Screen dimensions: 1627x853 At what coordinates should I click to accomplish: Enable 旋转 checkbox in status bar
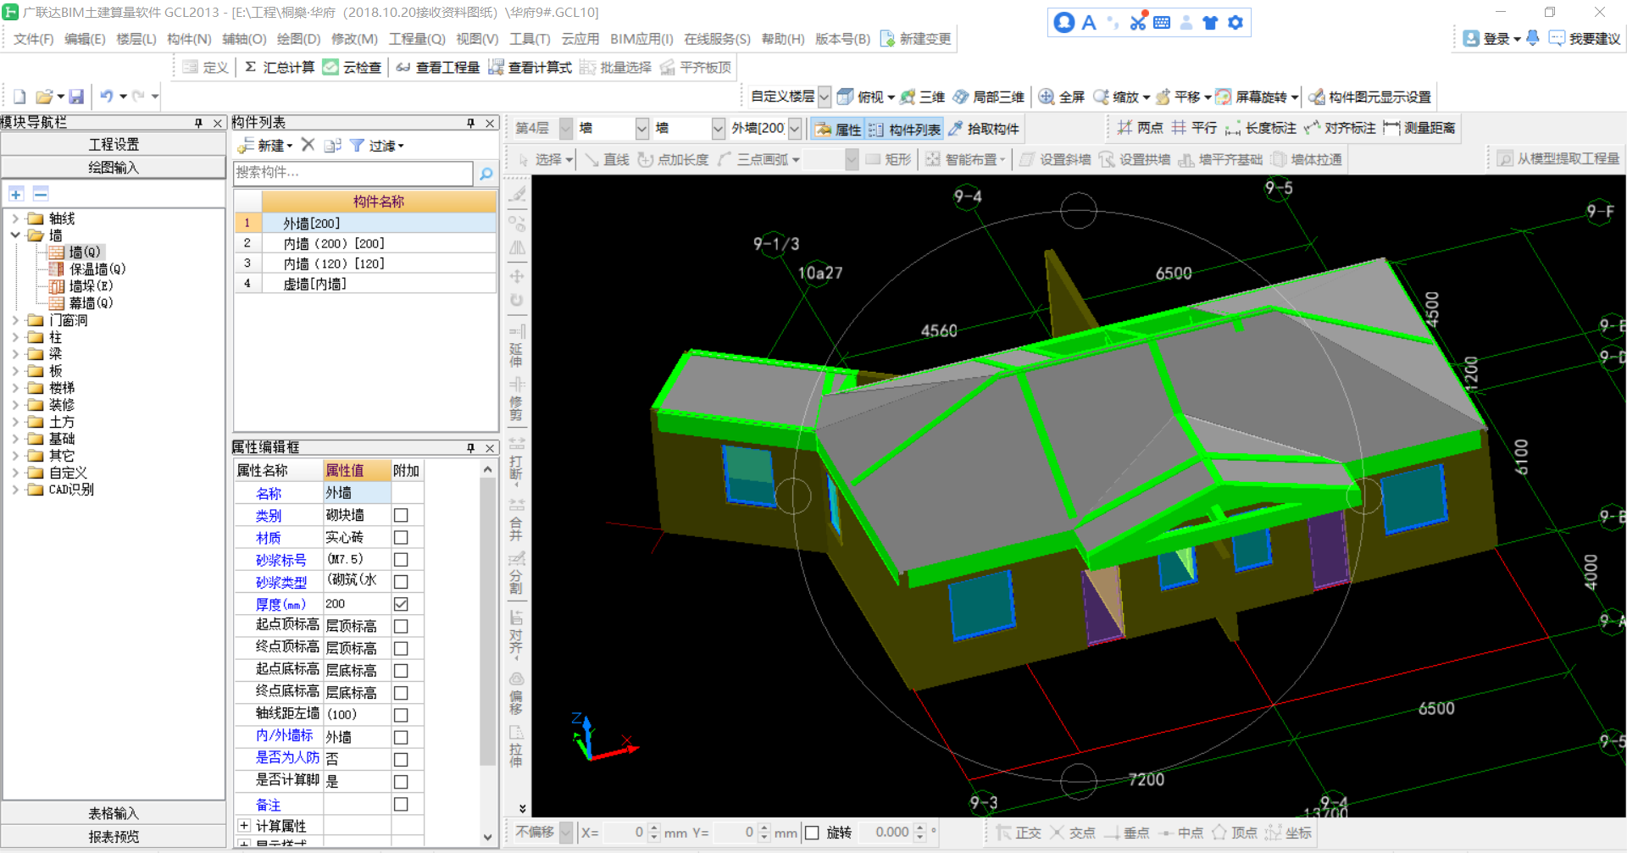812,833
